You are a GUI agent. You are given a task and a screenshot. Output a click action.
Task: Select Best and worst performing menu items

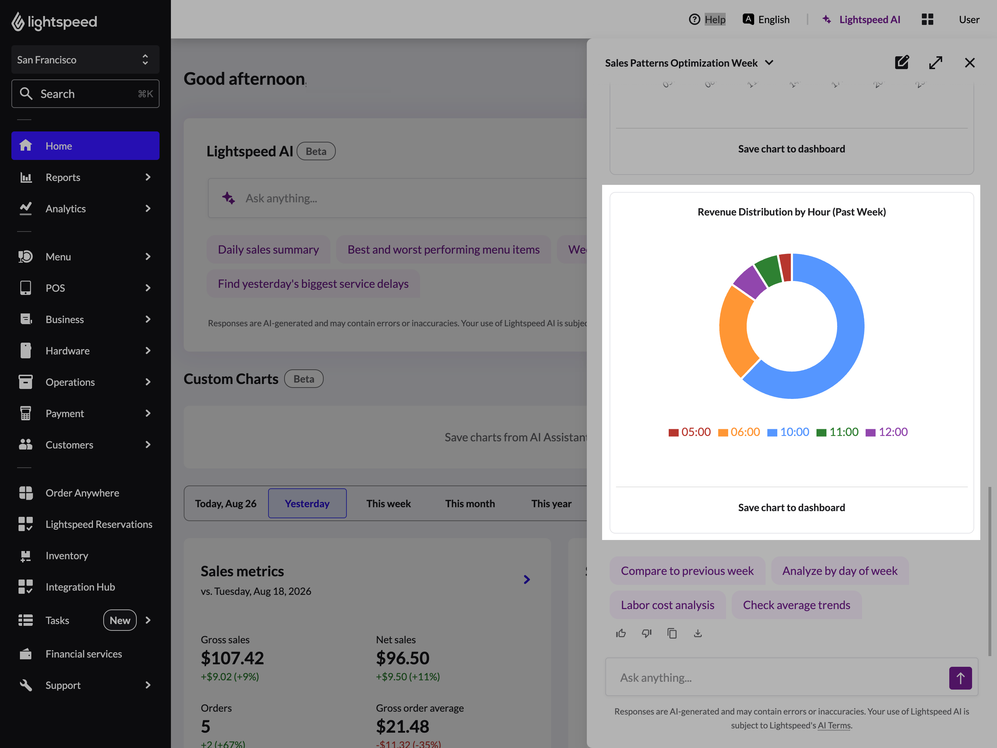pos(444,249)
